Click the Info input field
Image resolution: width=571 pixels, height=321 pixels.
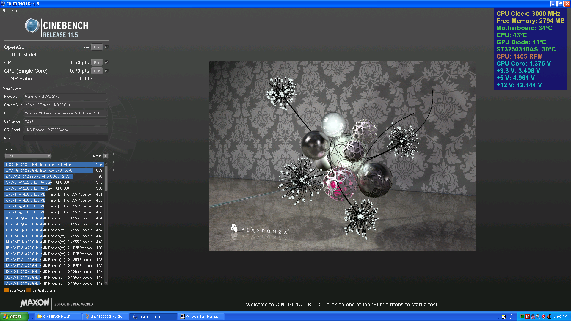65,138
